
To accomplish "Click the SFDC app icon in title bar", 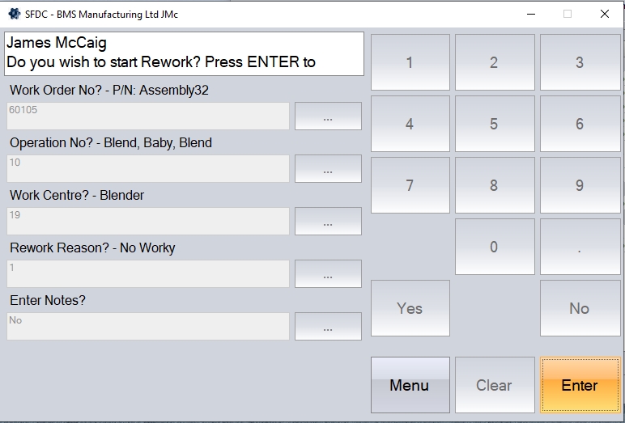I will (14, 14).
